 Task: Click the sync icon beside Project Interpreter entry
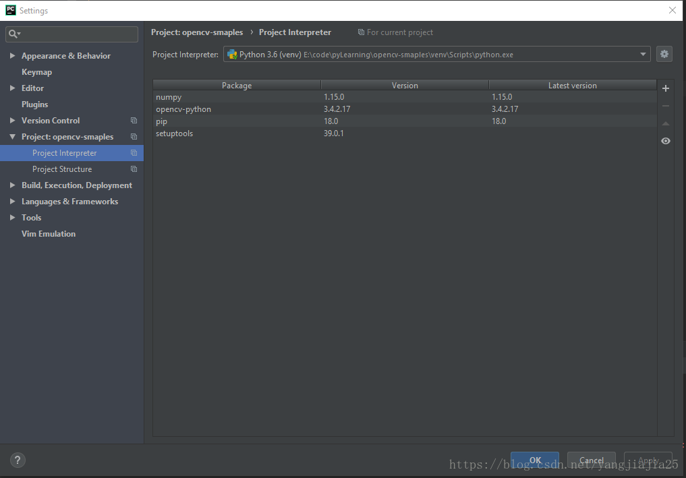pos(133,153)
